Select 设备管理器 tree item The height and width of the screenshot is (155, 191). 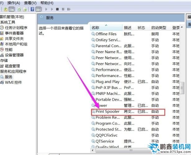click(x=14, y=55)
